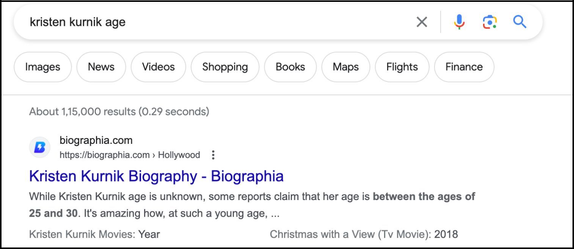The width and height of the screenshot is (574, 249).
Task: Open the Books results filter
Action: (x=290, y=67)
